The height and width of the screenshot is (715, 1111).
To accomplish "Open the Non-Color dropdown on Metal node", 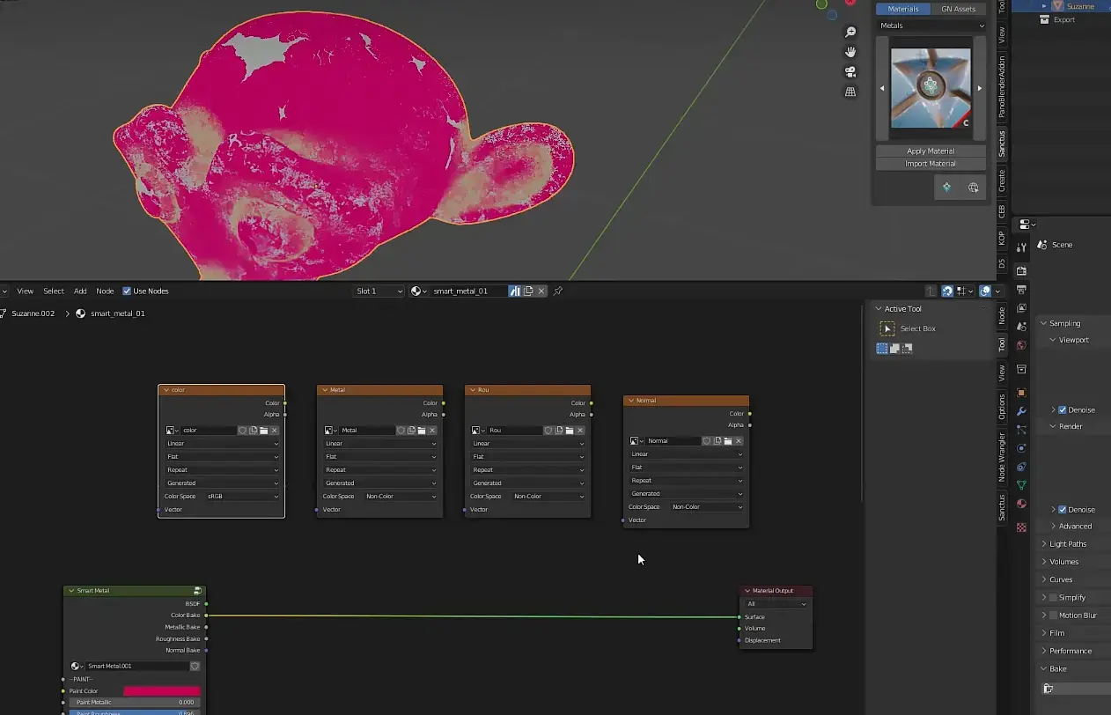I will (x=401, y=497).
